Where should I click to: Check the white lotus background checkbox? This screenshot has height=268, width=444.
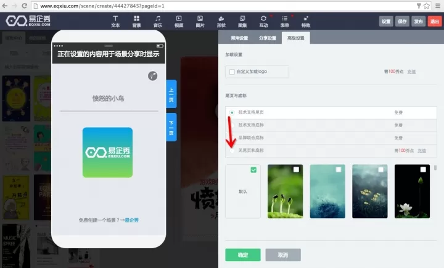tap(423, 170)
